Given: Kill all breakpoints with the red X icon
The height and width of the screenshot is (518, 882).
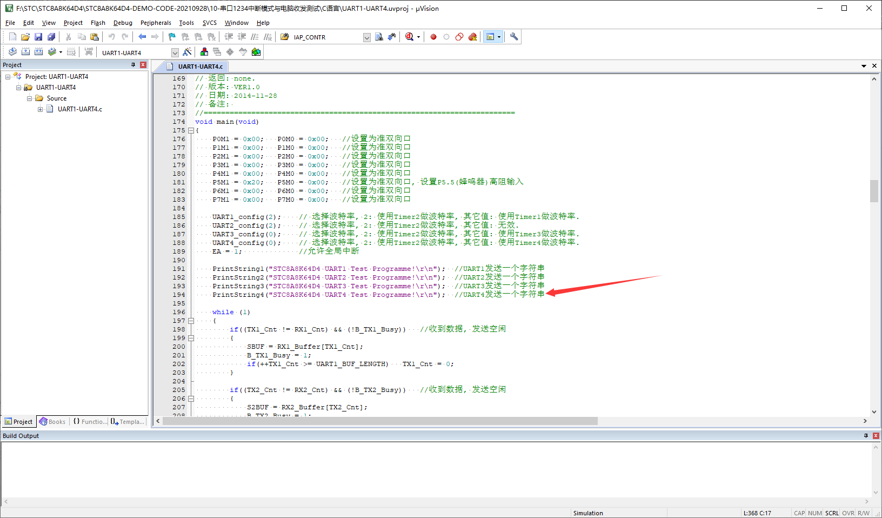Looking at the screenshot, I should (472, 37).
